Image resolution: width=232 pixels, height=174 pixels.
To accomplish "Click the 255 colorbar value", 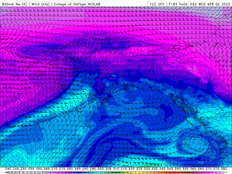I will click(31, 169).
